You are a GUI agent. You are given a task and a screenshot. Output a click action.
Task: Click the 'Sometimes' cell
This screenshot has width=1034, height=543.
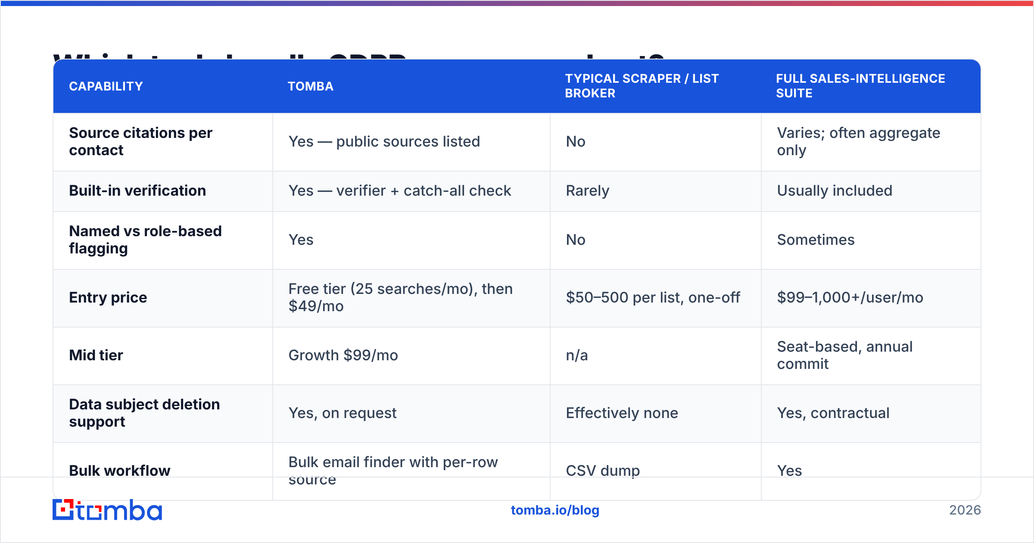point(816,240)
